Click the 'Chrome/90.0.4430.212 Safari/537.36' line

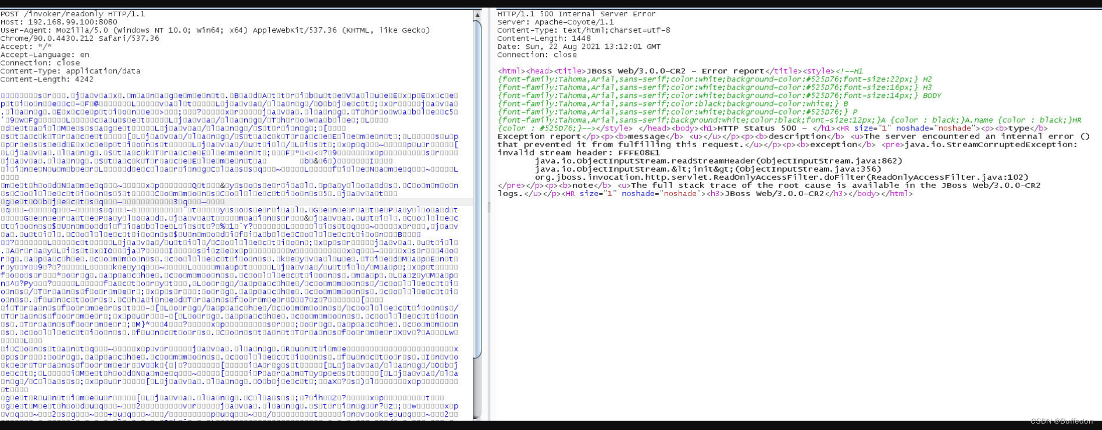click(80, 38)
